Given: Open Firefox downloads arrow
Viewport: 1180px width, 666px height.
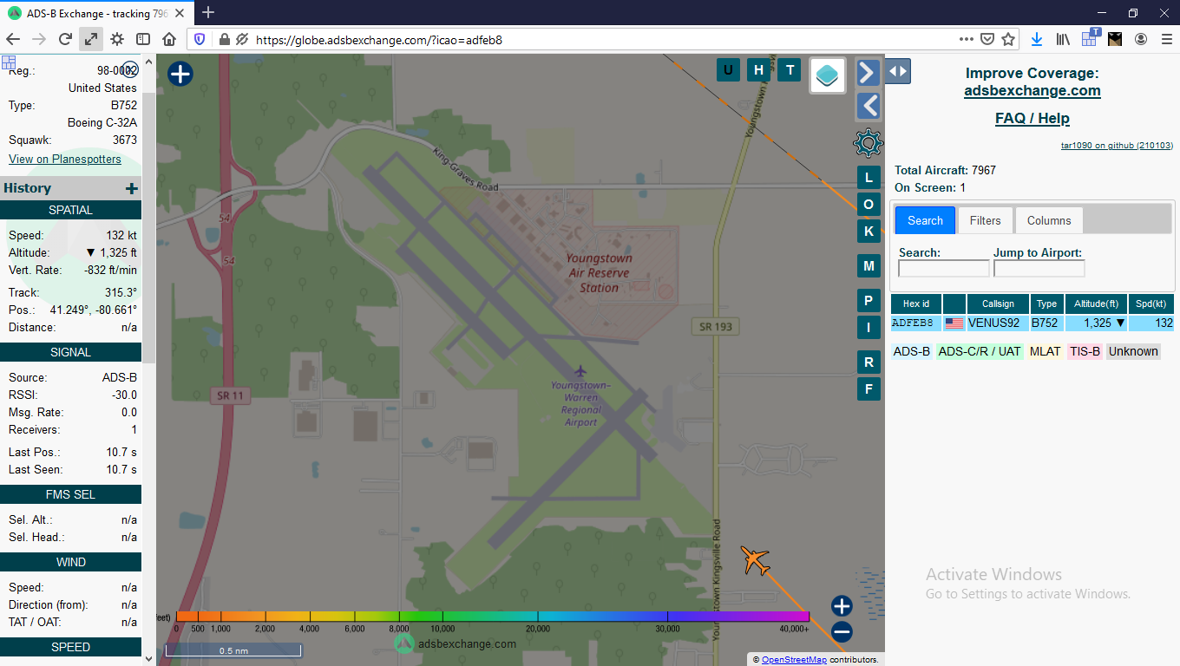Looking at the screenshot, I should click(1037, 39).
